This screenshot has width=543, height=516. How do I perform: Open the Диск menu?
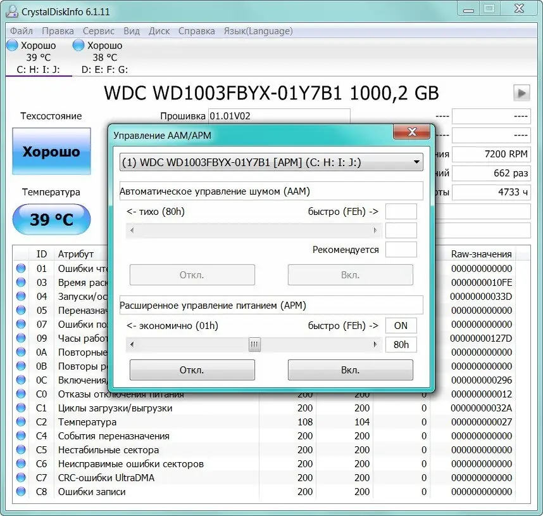pos(159,31)
